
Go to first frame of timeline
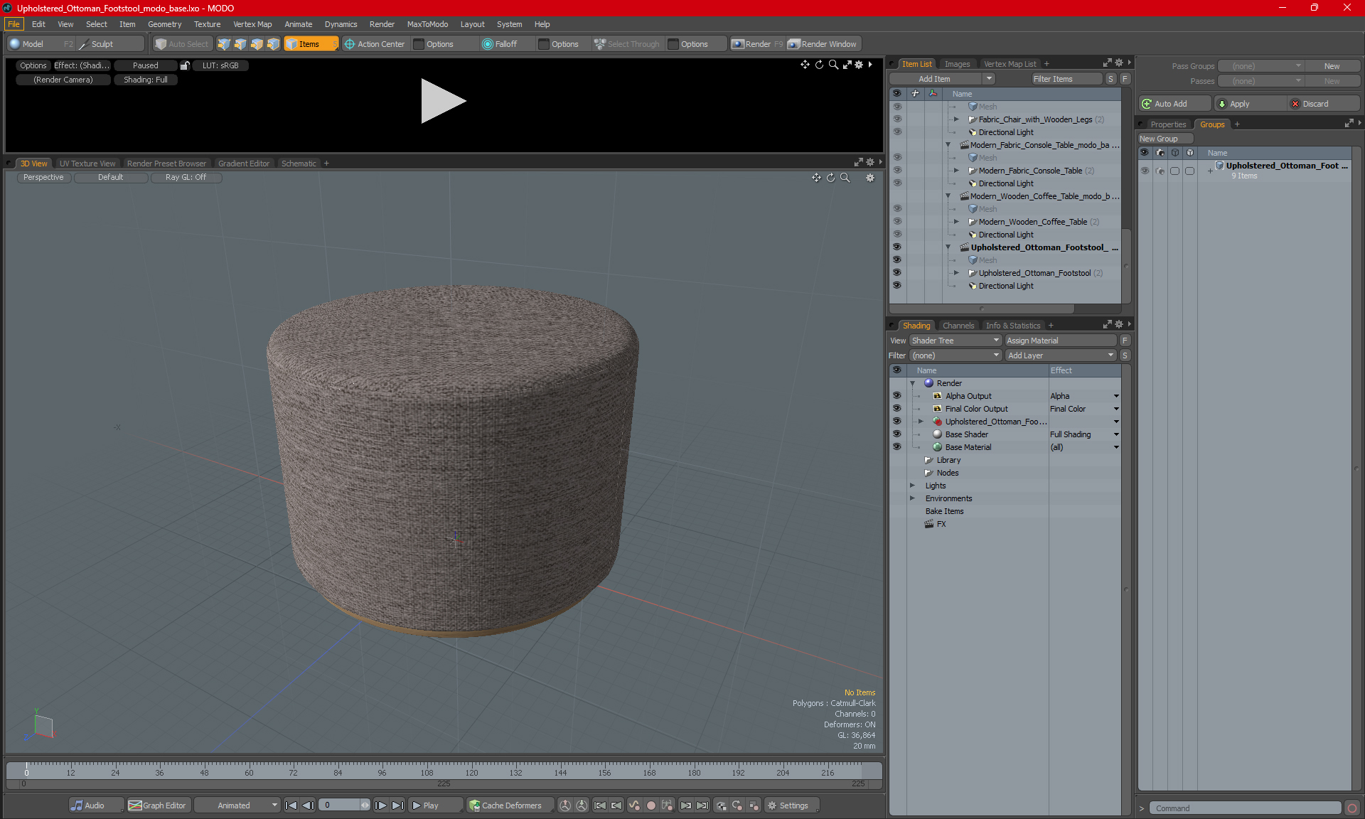291,805
